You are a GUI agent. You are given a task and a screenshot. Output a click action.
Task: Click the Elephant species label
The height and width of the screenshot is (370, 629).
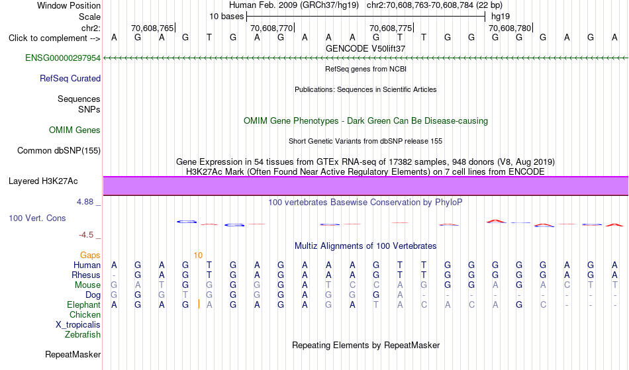tap(83, 304)
